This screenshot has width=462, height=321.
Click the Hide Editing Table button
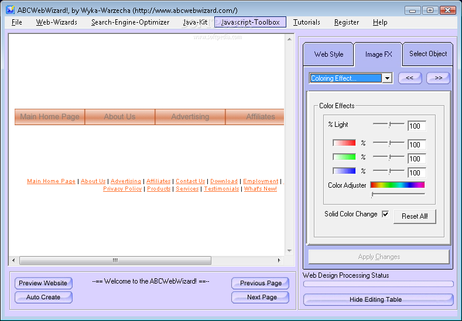pyautogui.click(x=378, y=299)
